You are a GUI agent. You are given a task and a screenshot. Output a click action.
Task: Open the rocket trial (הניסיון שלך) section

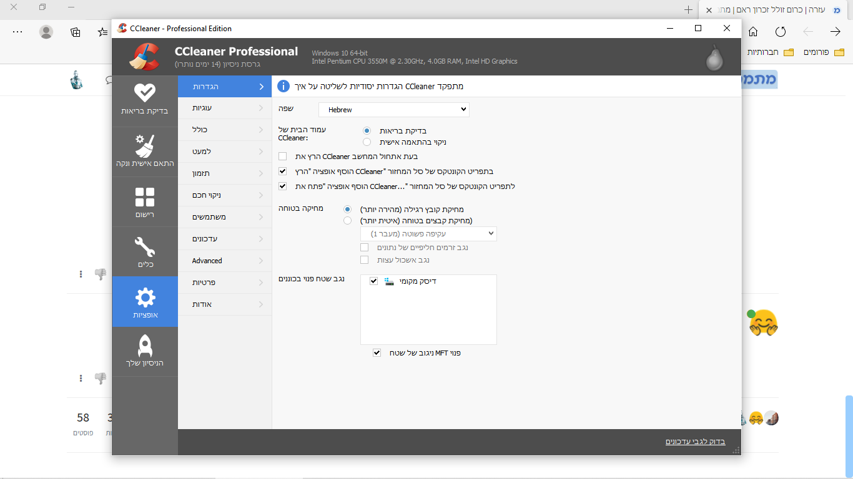(x=145, y=351)
